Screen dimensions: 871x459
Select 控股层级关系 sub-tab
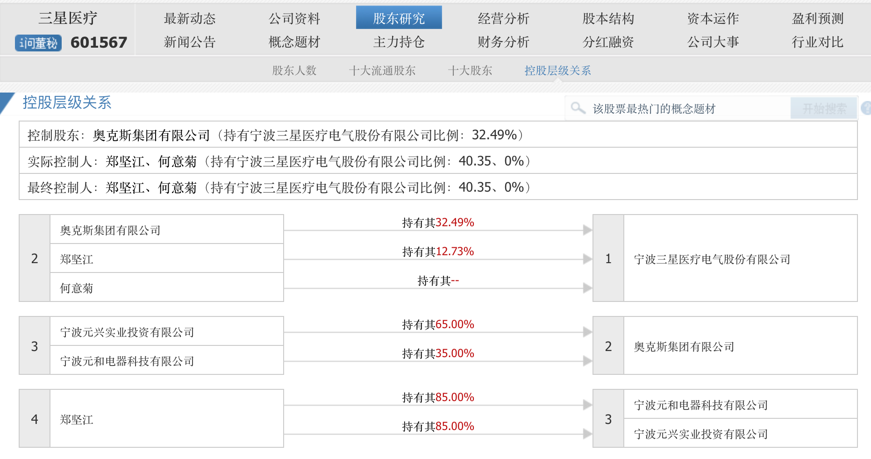(x=557, y=71)
